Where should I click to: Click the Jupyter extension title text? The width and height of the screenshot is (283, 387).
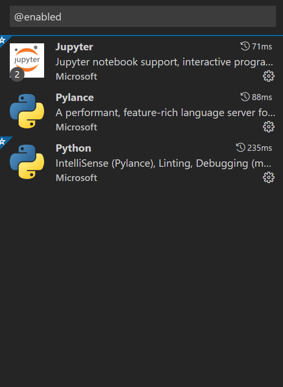(x=74, y=47)
